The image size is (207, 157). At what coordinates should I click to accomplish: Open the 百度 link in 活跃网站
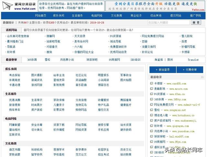tap(184, 42)
